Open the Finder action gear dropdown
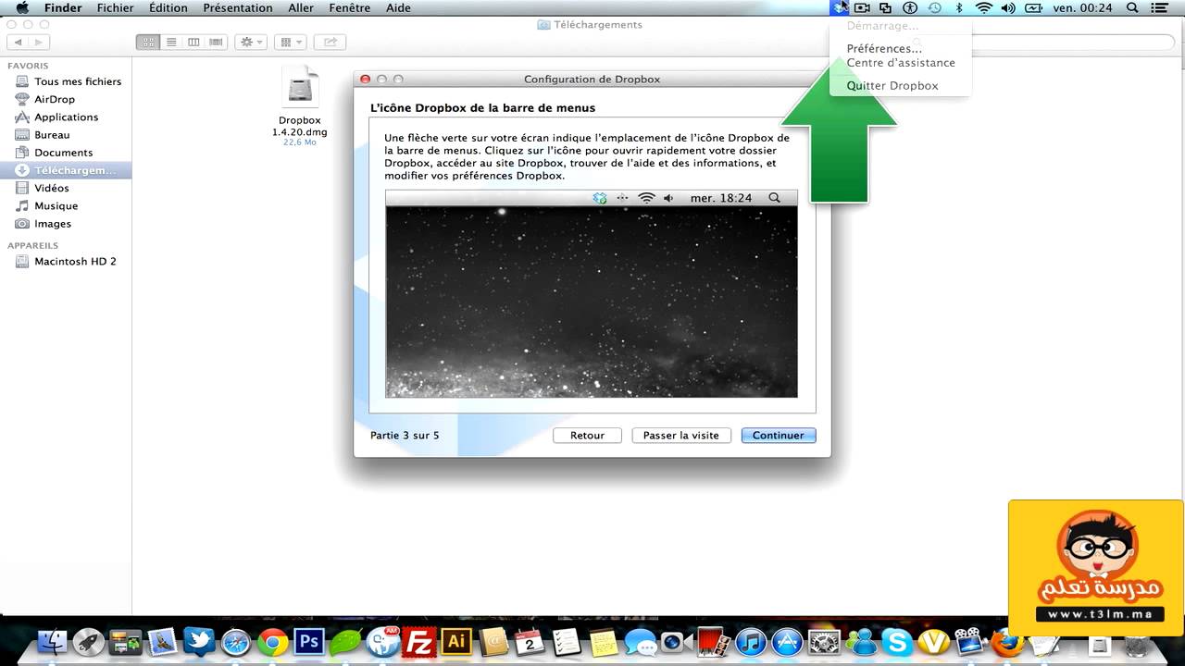 coord(250,42)
